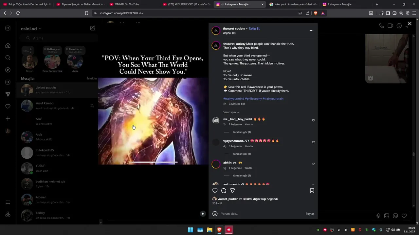Image resolution: width=419 pixels, height=235 pixels.
Task: Open Windows Start button on taskbar
Action: 190,230
